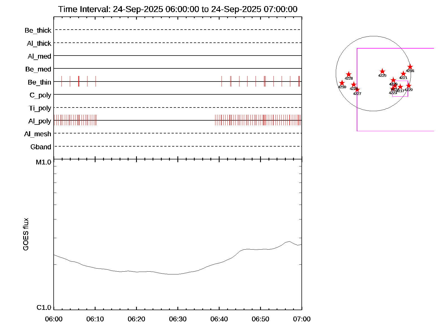Viewport: 447px width, 335px height.
Task: Click the 4227 region number label
Action: point(357,94)
